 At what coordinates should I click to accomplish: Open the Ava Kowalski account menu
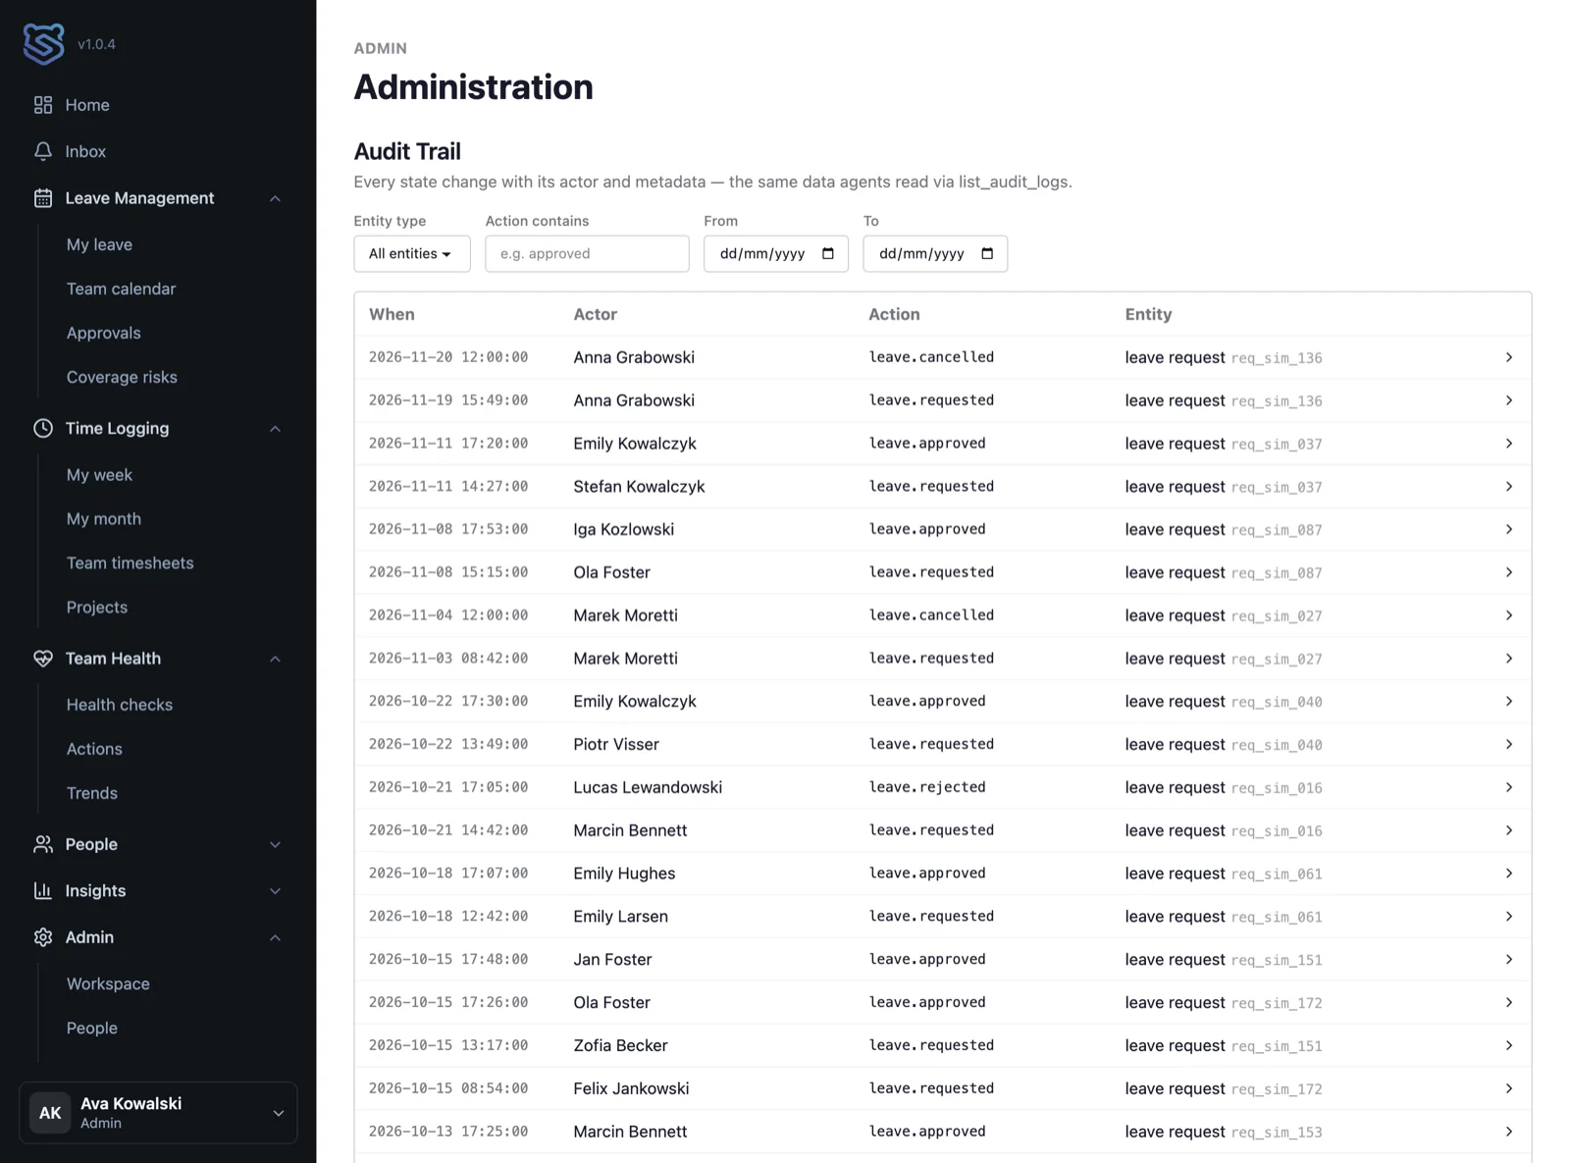[x=158, y=1113]
